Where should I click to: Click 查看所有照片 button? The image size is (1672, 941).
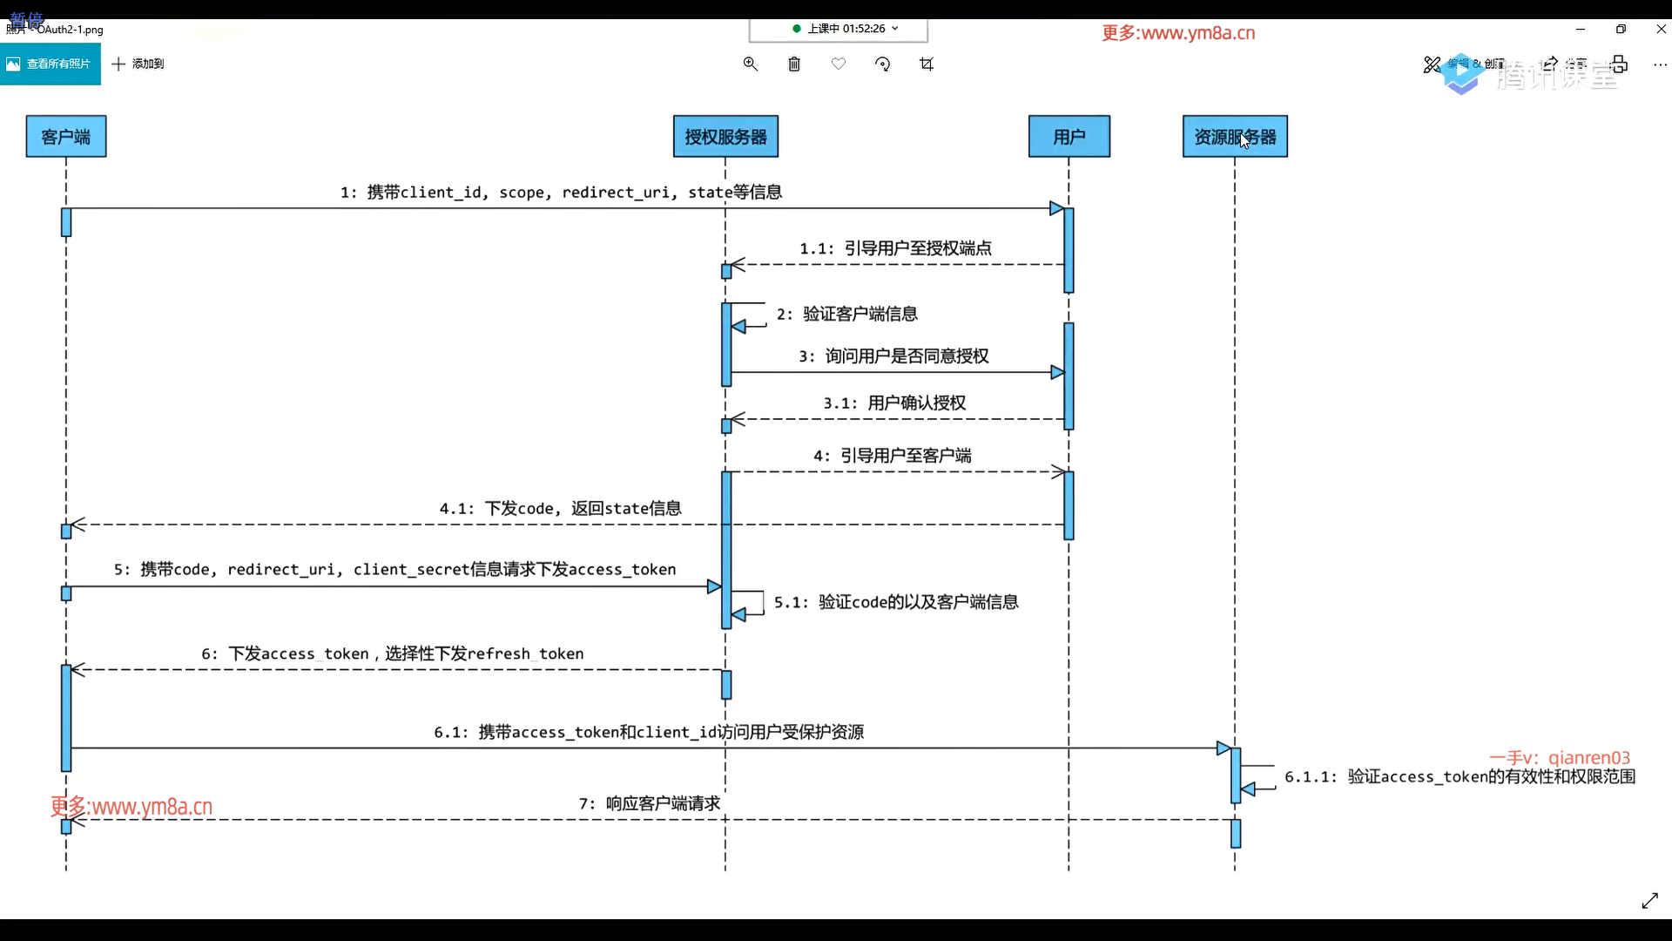50,64
